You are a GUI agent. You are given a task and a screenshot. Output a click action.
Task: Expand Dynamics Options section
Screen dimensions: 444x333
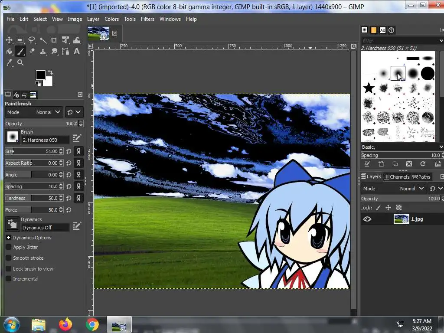pos(8,238)
